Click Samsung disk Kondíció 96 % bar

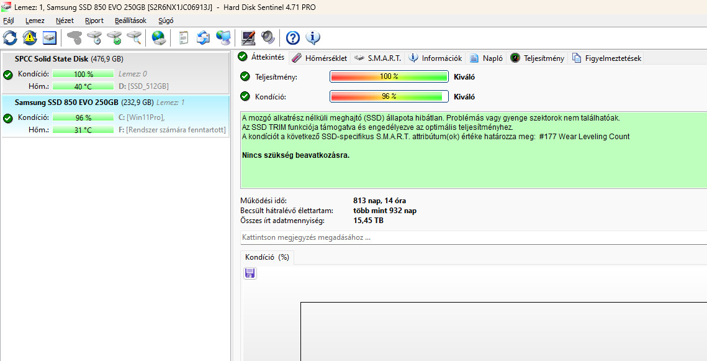[83, 117]
